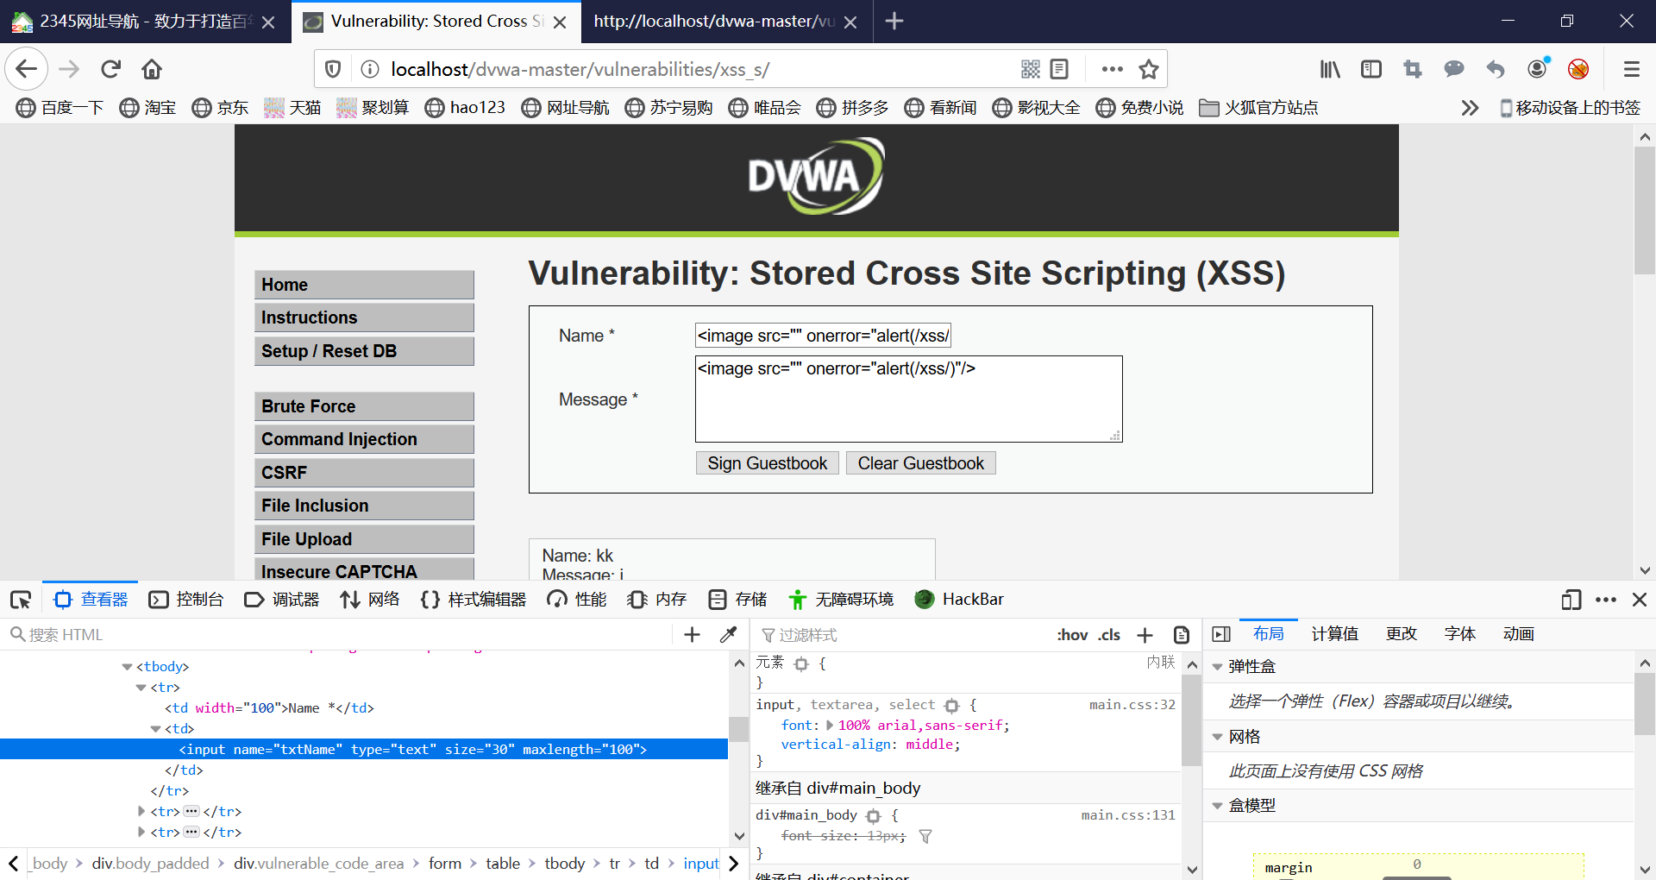The image size is (1656, 880).
Task: Show more bookmarks with the chevron
Action: tap(1470, 108)
